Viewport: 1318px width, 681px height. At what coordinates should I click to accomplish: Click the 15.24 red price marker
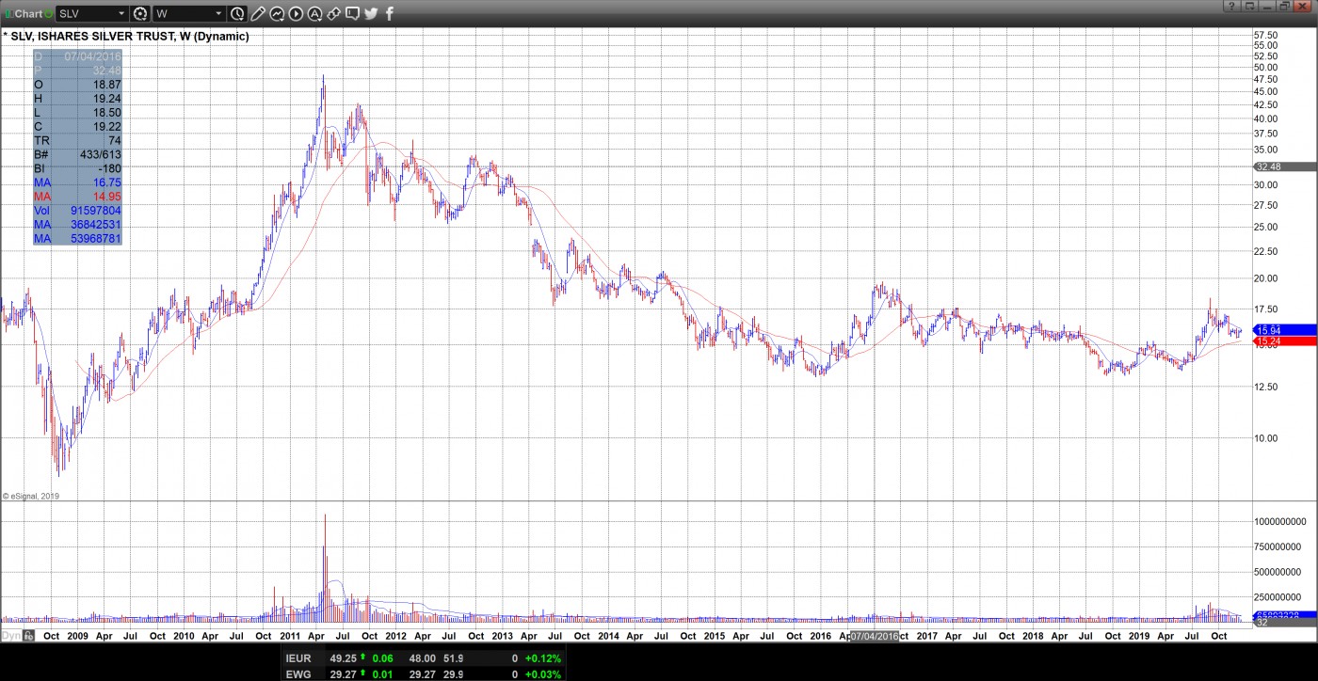point(1285,340)
